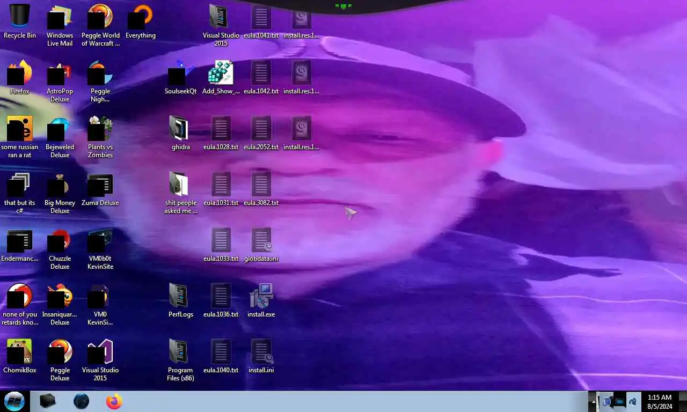
Task: Select install.res.1... beside eula.2052.txt
Action: tap(301, 133)
